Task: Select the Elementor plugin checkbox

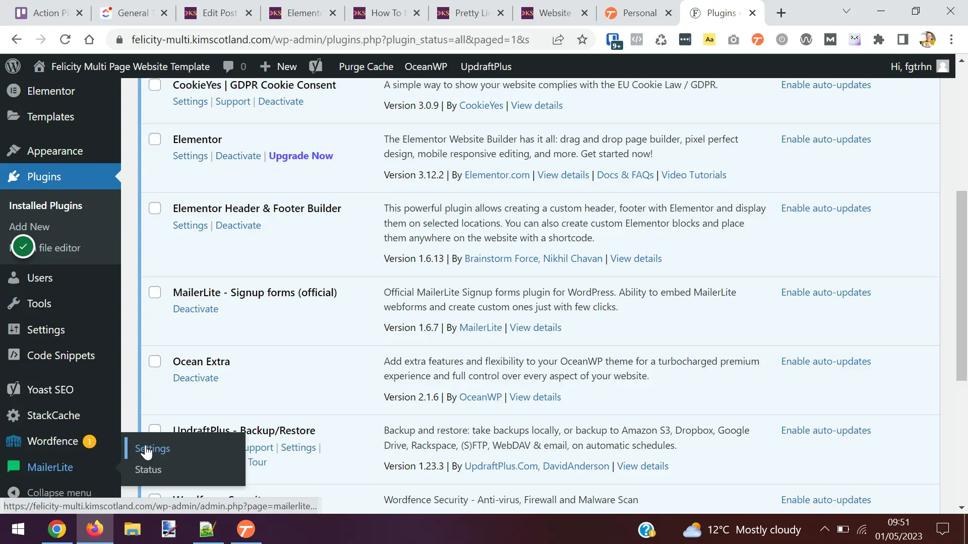Action: [x=155, y=139]
